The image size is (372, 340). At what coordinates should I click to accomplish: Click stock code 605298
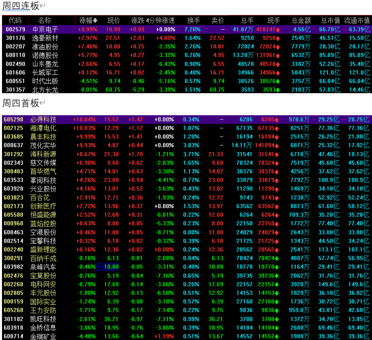[13, 120]
